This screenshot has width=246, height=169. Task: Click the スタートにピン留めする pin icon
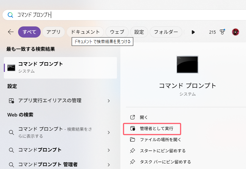click(132, 151)
